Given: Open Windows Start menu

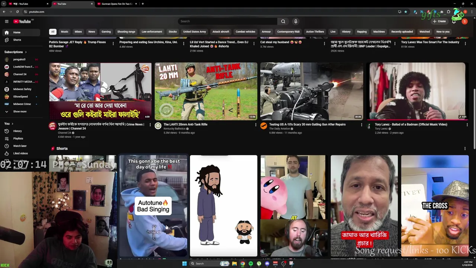Looking at the screenshot, I should pos(184,264).
